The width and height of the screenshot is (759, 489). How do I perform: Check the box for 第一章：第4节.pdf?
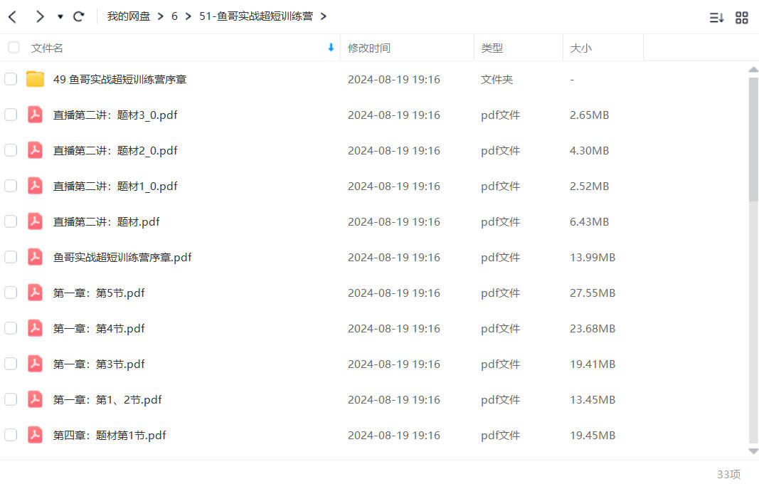tap(11, 328)
